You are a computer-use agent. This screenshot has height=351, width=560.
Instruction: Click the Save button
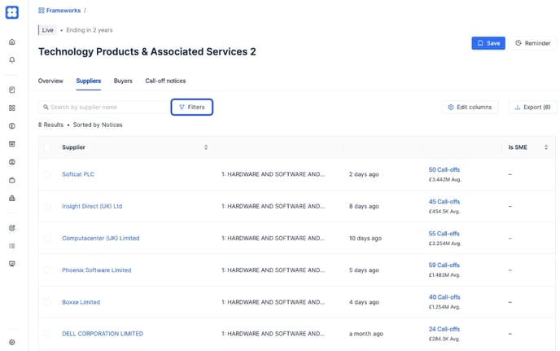488,43
